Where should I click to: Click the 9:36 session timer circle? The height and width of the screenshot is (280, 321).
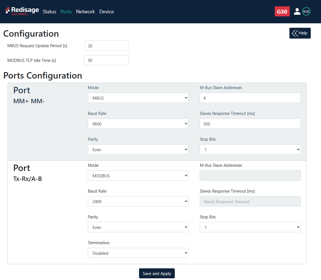pyautogui.click(x=306, y=11)
